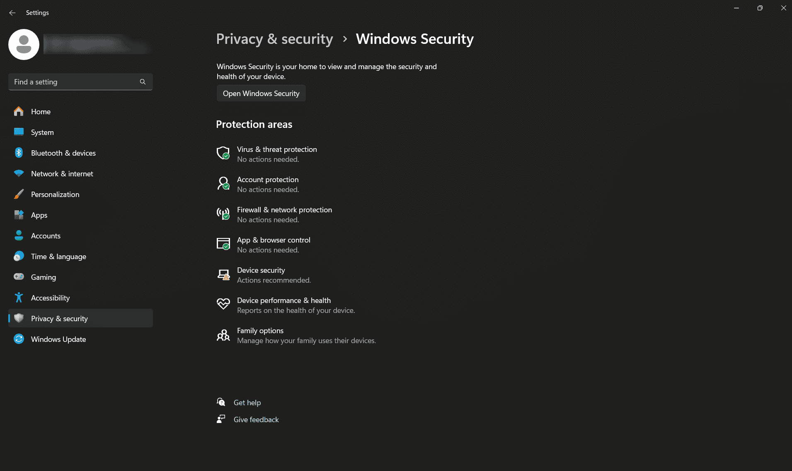Click the Device performance & health heart icon
This screenshot has height=471, width=792.
(x=223, y=305)
